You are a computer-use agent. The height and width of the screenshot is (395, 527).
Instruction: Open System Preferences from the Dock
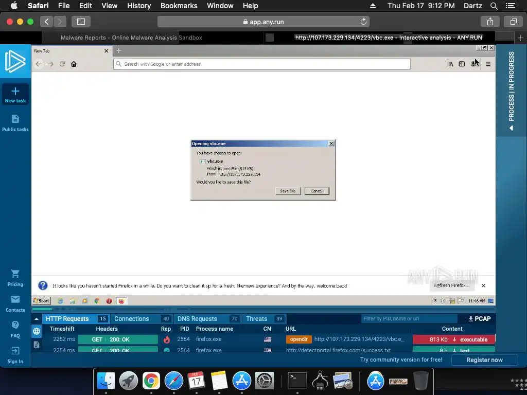pyautogui.click(x=265, y=381)
